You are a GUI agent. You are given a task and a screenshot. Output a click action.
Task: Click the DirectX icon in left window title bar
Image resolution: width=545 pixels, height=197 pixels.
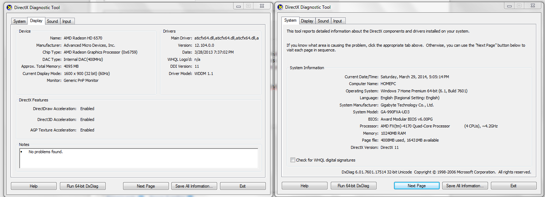pos(9,7)
